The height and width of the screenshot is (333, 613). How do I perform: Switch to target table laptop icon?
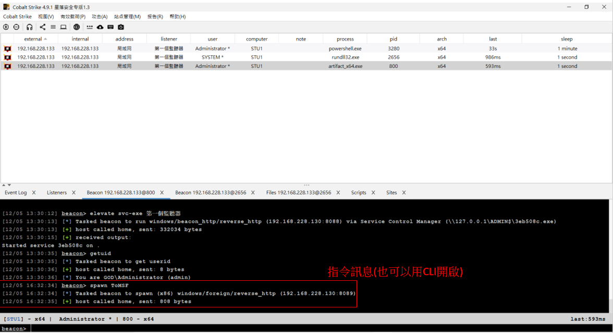click(64, 27)
